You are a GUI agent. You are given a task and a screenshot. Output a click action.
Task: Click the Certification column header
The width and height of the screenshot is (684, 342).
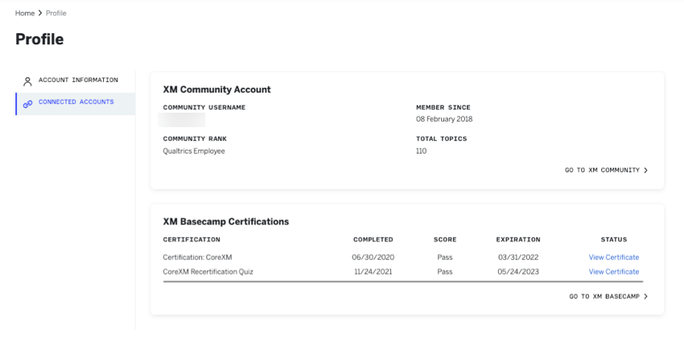[192, 240]
